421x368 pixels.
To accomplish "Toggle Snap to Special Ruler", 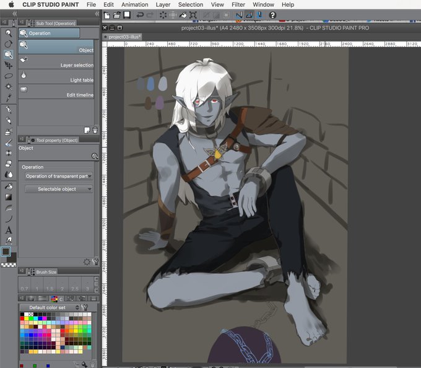I will pos(249,15).
